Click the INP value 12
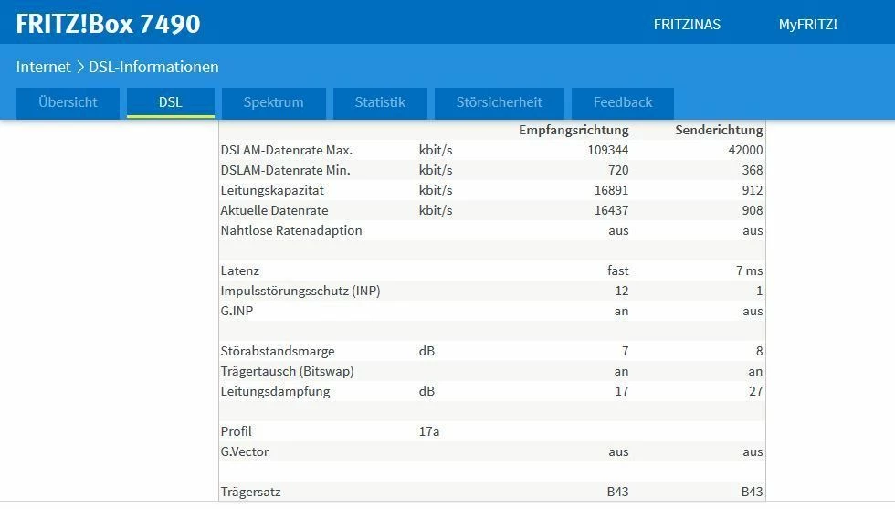Viewport: 895px width, 509px height. coord(622,291)
